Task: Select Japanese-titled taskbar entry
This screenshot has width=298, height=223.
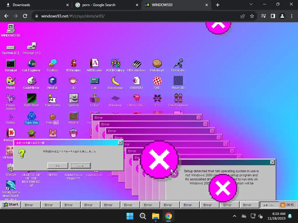Action: click(269, 205)
